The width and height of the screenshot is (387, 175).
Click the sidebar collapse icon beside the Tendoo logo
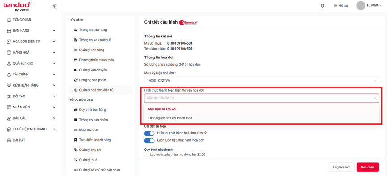point(55,7)
